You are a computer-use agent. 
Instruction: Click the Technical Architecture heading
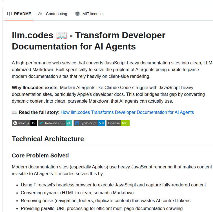click(48, 139)
